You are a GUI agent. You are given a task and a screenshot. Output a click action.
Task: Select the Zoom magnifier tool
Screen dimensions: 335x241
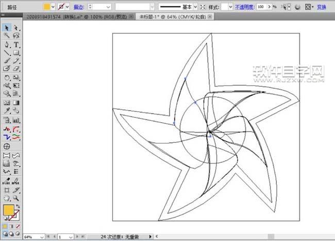16,197
